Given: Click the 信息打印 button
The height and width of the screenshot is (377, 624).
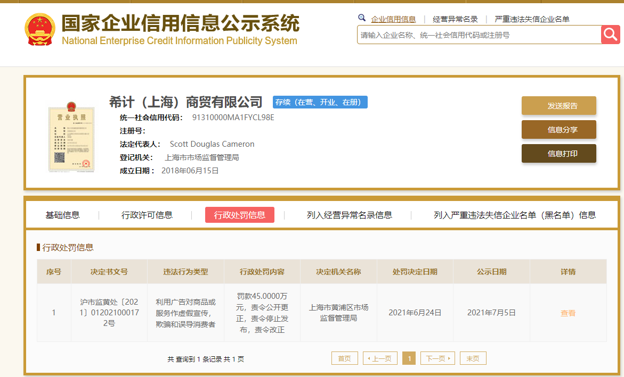Looking at the screenshot, I should (x=559, y=153).
